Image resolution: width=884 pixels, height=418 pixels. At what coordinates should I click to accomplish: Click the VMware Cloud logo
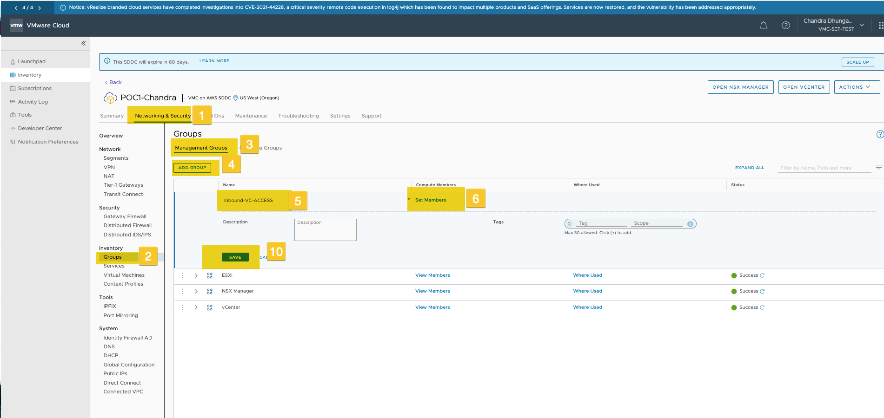(16, 25)
